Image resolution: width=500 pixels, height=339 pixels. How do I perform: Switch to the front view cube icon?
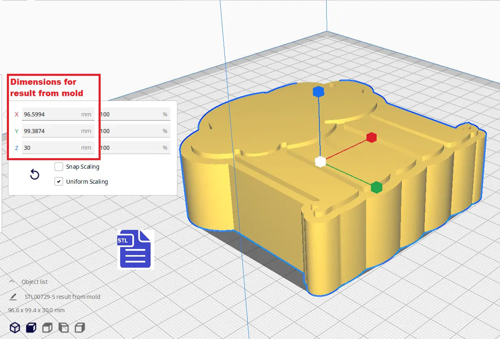click(x=31, y=328)
